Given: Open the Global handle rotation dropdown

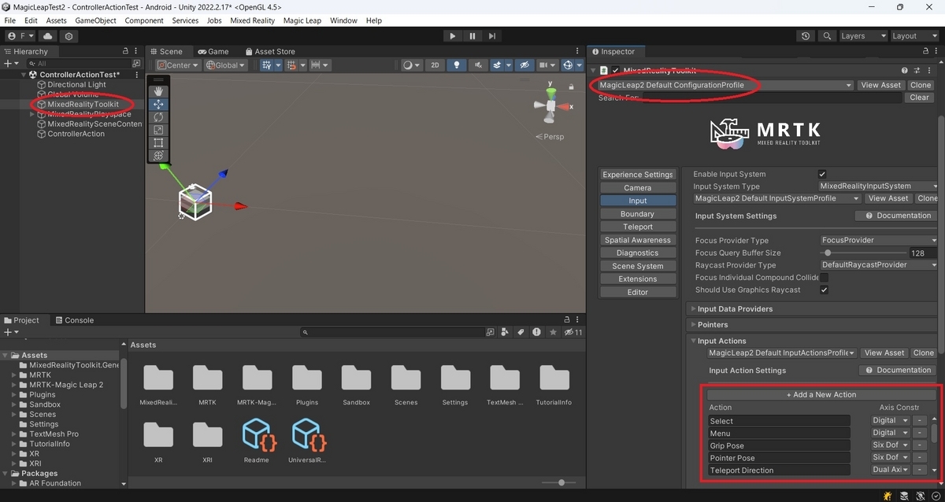Looking at the screenshot, I should coord(225,65).
